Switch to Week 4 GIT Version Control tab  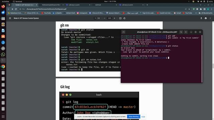(24, 5)
